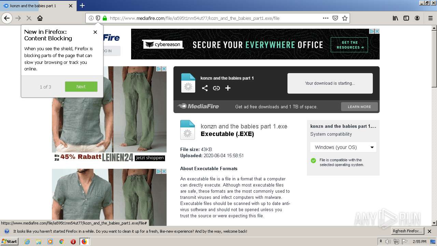Click Next in the Firefox tour
This screenshot has height=246, width=437.
[x=81, y=86]
